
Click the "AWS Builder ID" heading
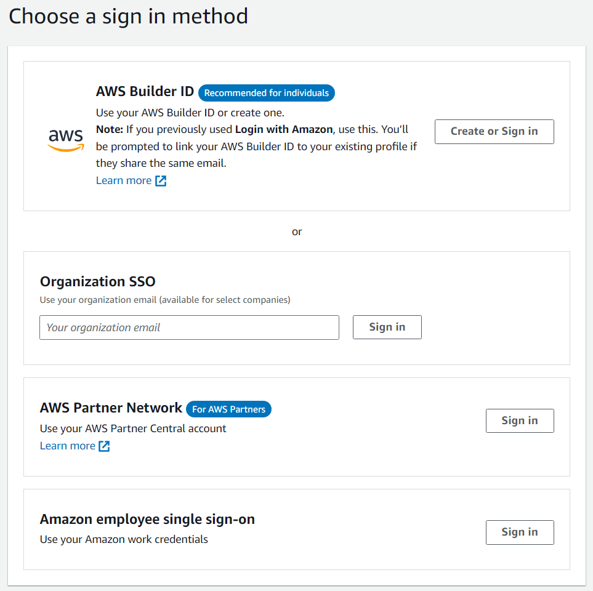click(x=145, y=92)
